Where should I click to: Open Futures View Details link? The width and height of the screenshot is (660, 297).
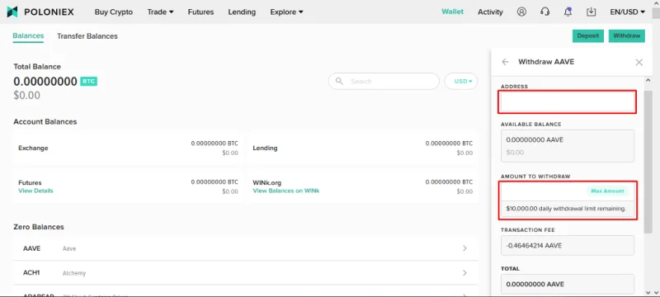coord(35,191)
